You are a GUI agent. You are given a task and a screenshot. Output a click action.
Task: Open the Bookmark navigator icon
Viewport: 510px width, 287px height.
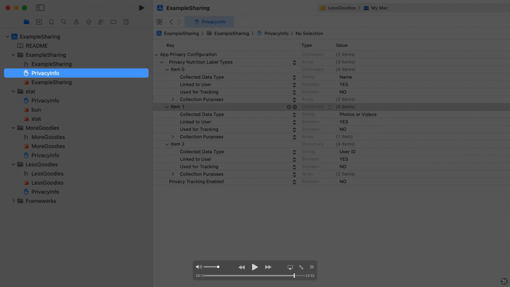(x=51, y=22)
